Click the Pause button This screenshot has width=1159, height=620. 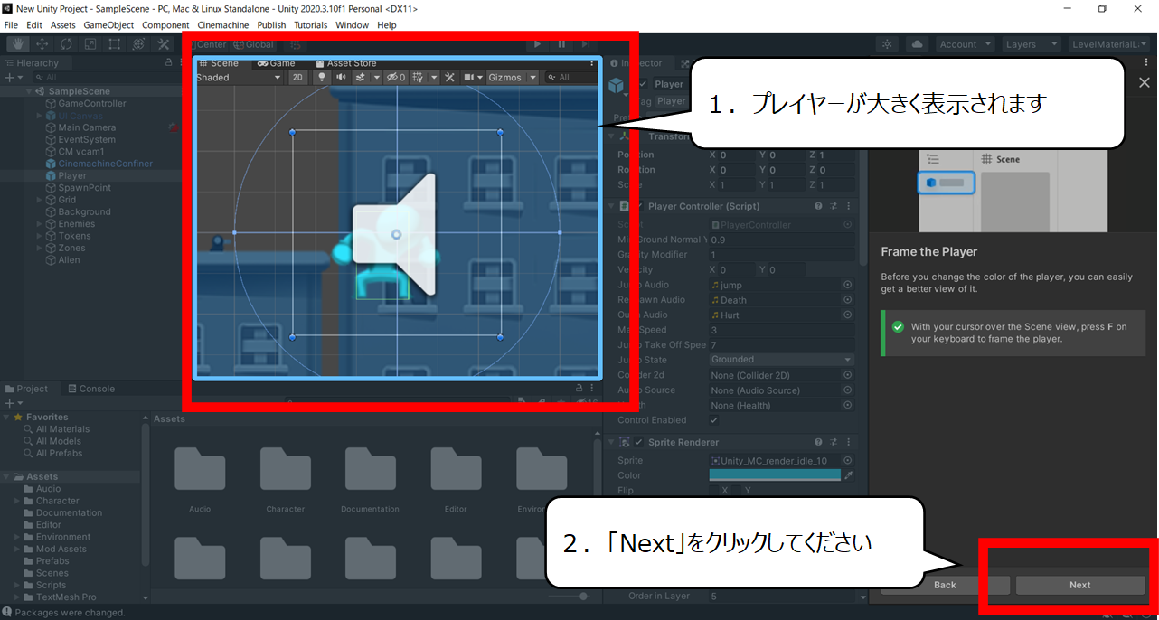[x=562, y=44]
